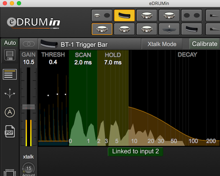Select the orange-outlined drum input in bottom row

(x=102, y=29)
